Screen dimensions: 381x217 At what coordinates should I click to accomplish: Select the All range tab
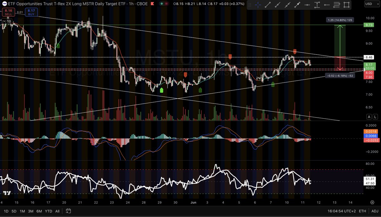pos(57,211)
